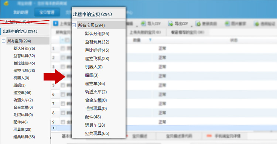Click the 正常 status cell in row 1
Viewport: 277px width, 144px height.
click(x=162, y=48)
